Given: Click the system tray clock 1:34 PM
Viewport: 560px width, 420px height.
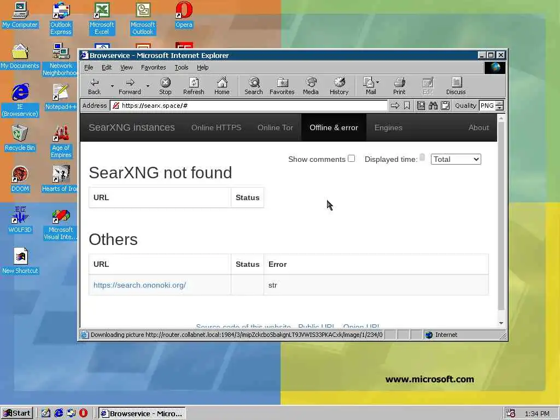Looking at the screenshot, I should 537,413.
